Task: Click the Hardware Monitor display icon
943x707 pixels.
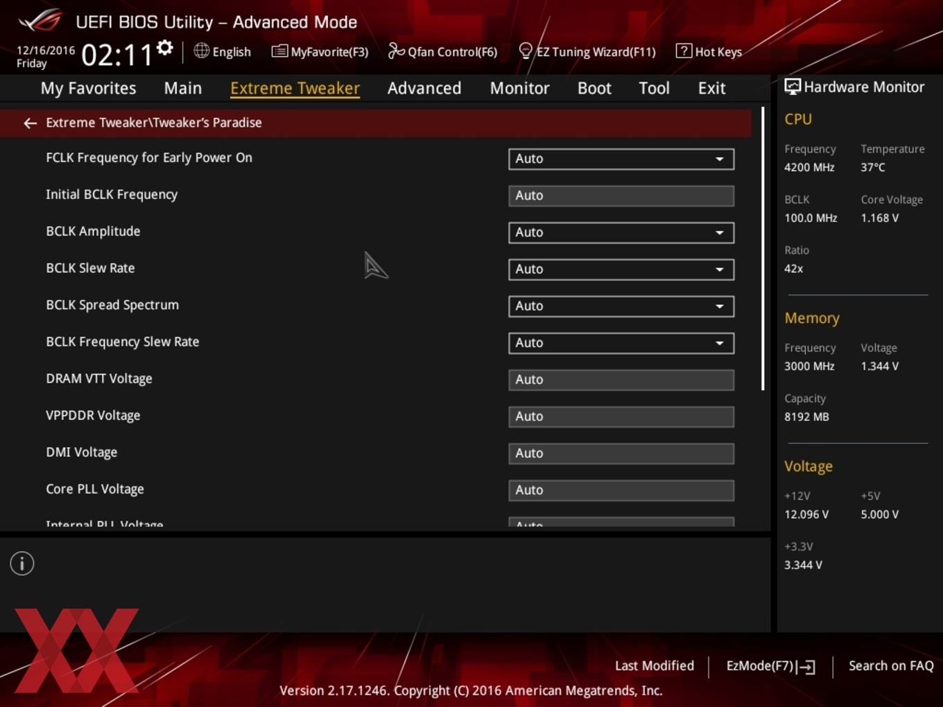Action: click(793, 87)
